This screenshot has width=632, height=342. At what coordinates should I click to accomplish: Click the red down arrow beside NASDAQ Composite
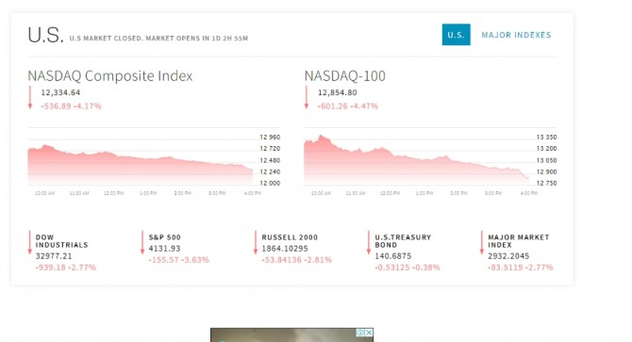[x=30, y=97]
